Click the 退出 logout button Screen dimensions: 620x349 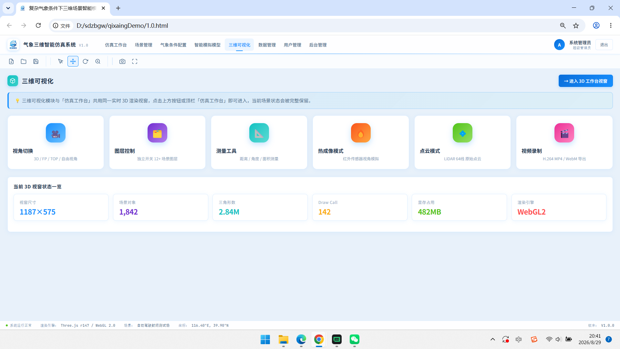coord(604,45)
